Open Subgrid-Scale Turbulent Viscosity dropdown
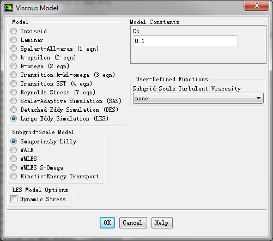The image size is (273, 241). (x=198, y=98)
